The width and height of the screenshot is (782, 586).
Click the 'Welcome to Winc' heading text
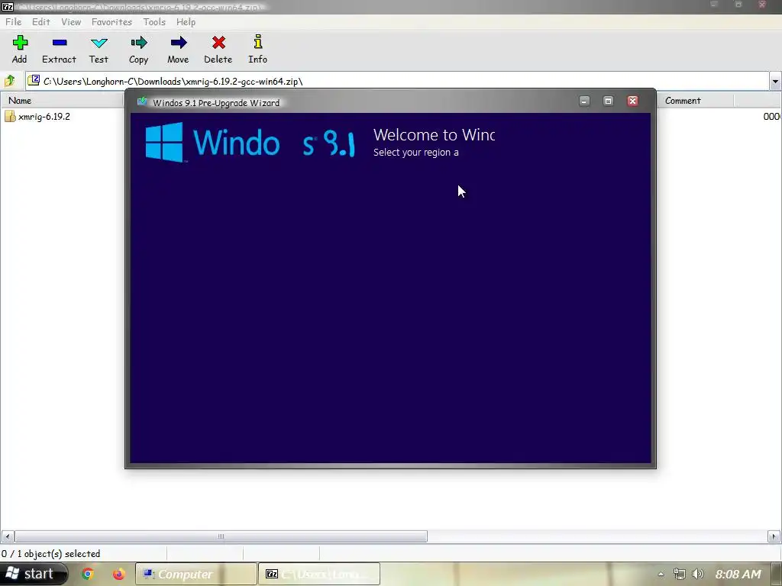point(434,134)
